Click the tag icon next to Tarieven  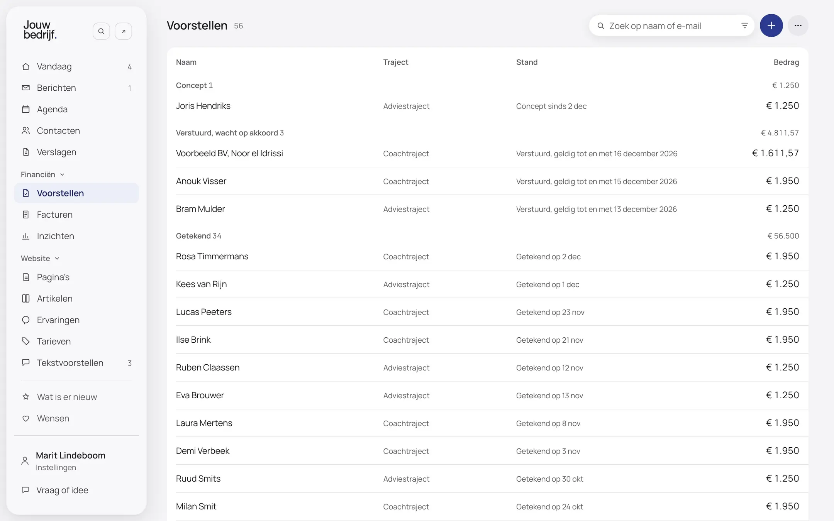(26, 342)
